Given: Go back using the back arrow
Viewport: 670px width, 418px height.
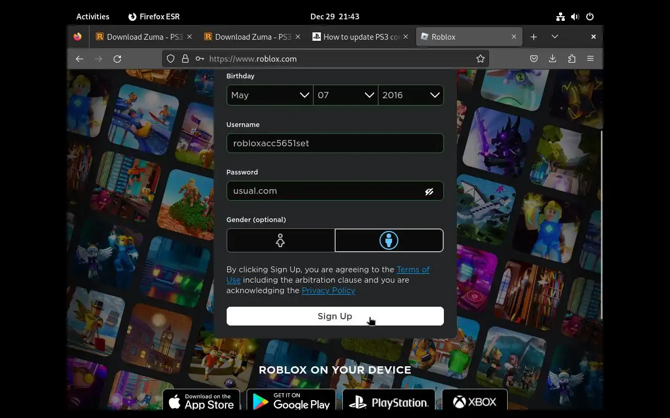Looking at the screenshot, I should click(x=80, y=59).
